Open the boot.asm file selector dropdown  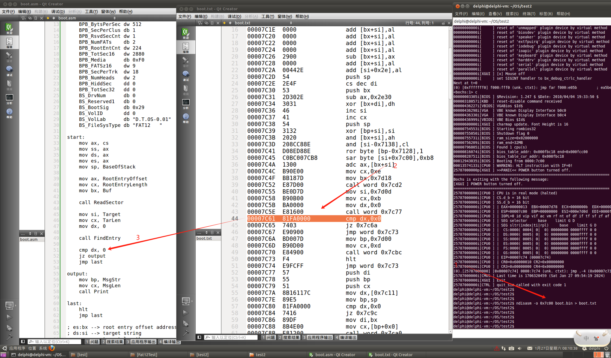(x=114, y=18)
